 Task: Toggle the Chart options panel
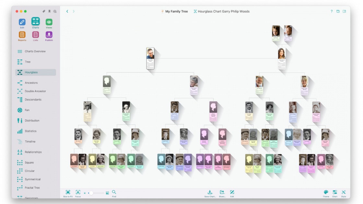tap(335, 192)
